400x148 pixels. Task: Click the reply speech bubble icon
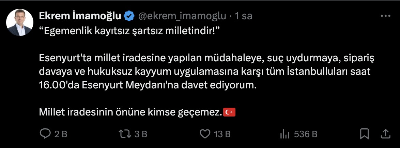point(45,134)
